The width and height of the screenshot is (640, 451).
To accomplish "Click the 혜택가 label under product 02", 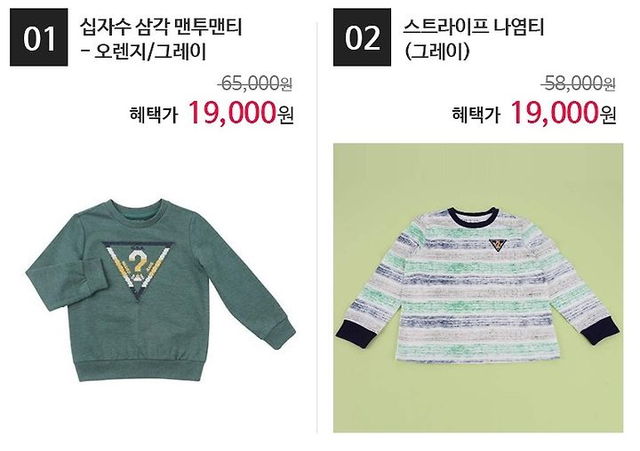I will click(x=476, y=115).
